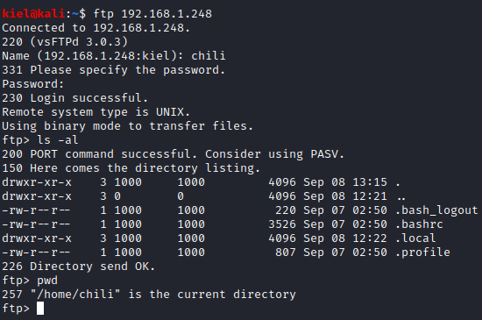Click the .profile filename
The height and width of the screenshot is (320, 482).
tap(423, 252)
